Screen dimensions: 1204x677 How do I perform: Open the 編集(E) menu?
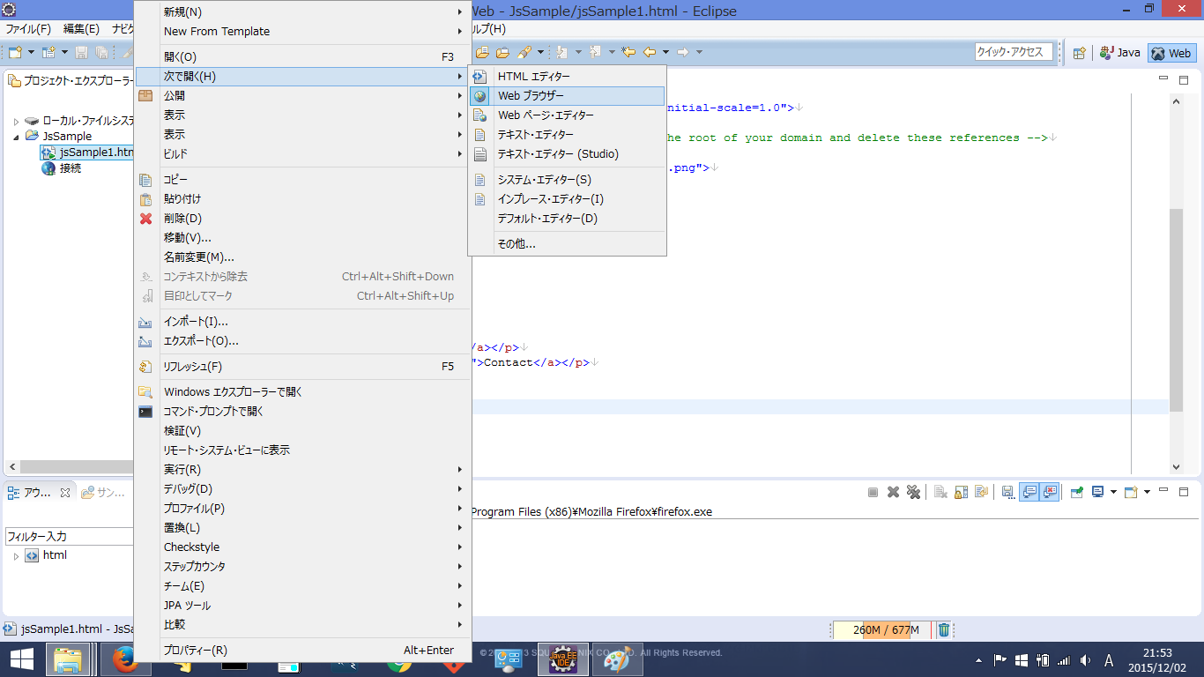[81, 29]
